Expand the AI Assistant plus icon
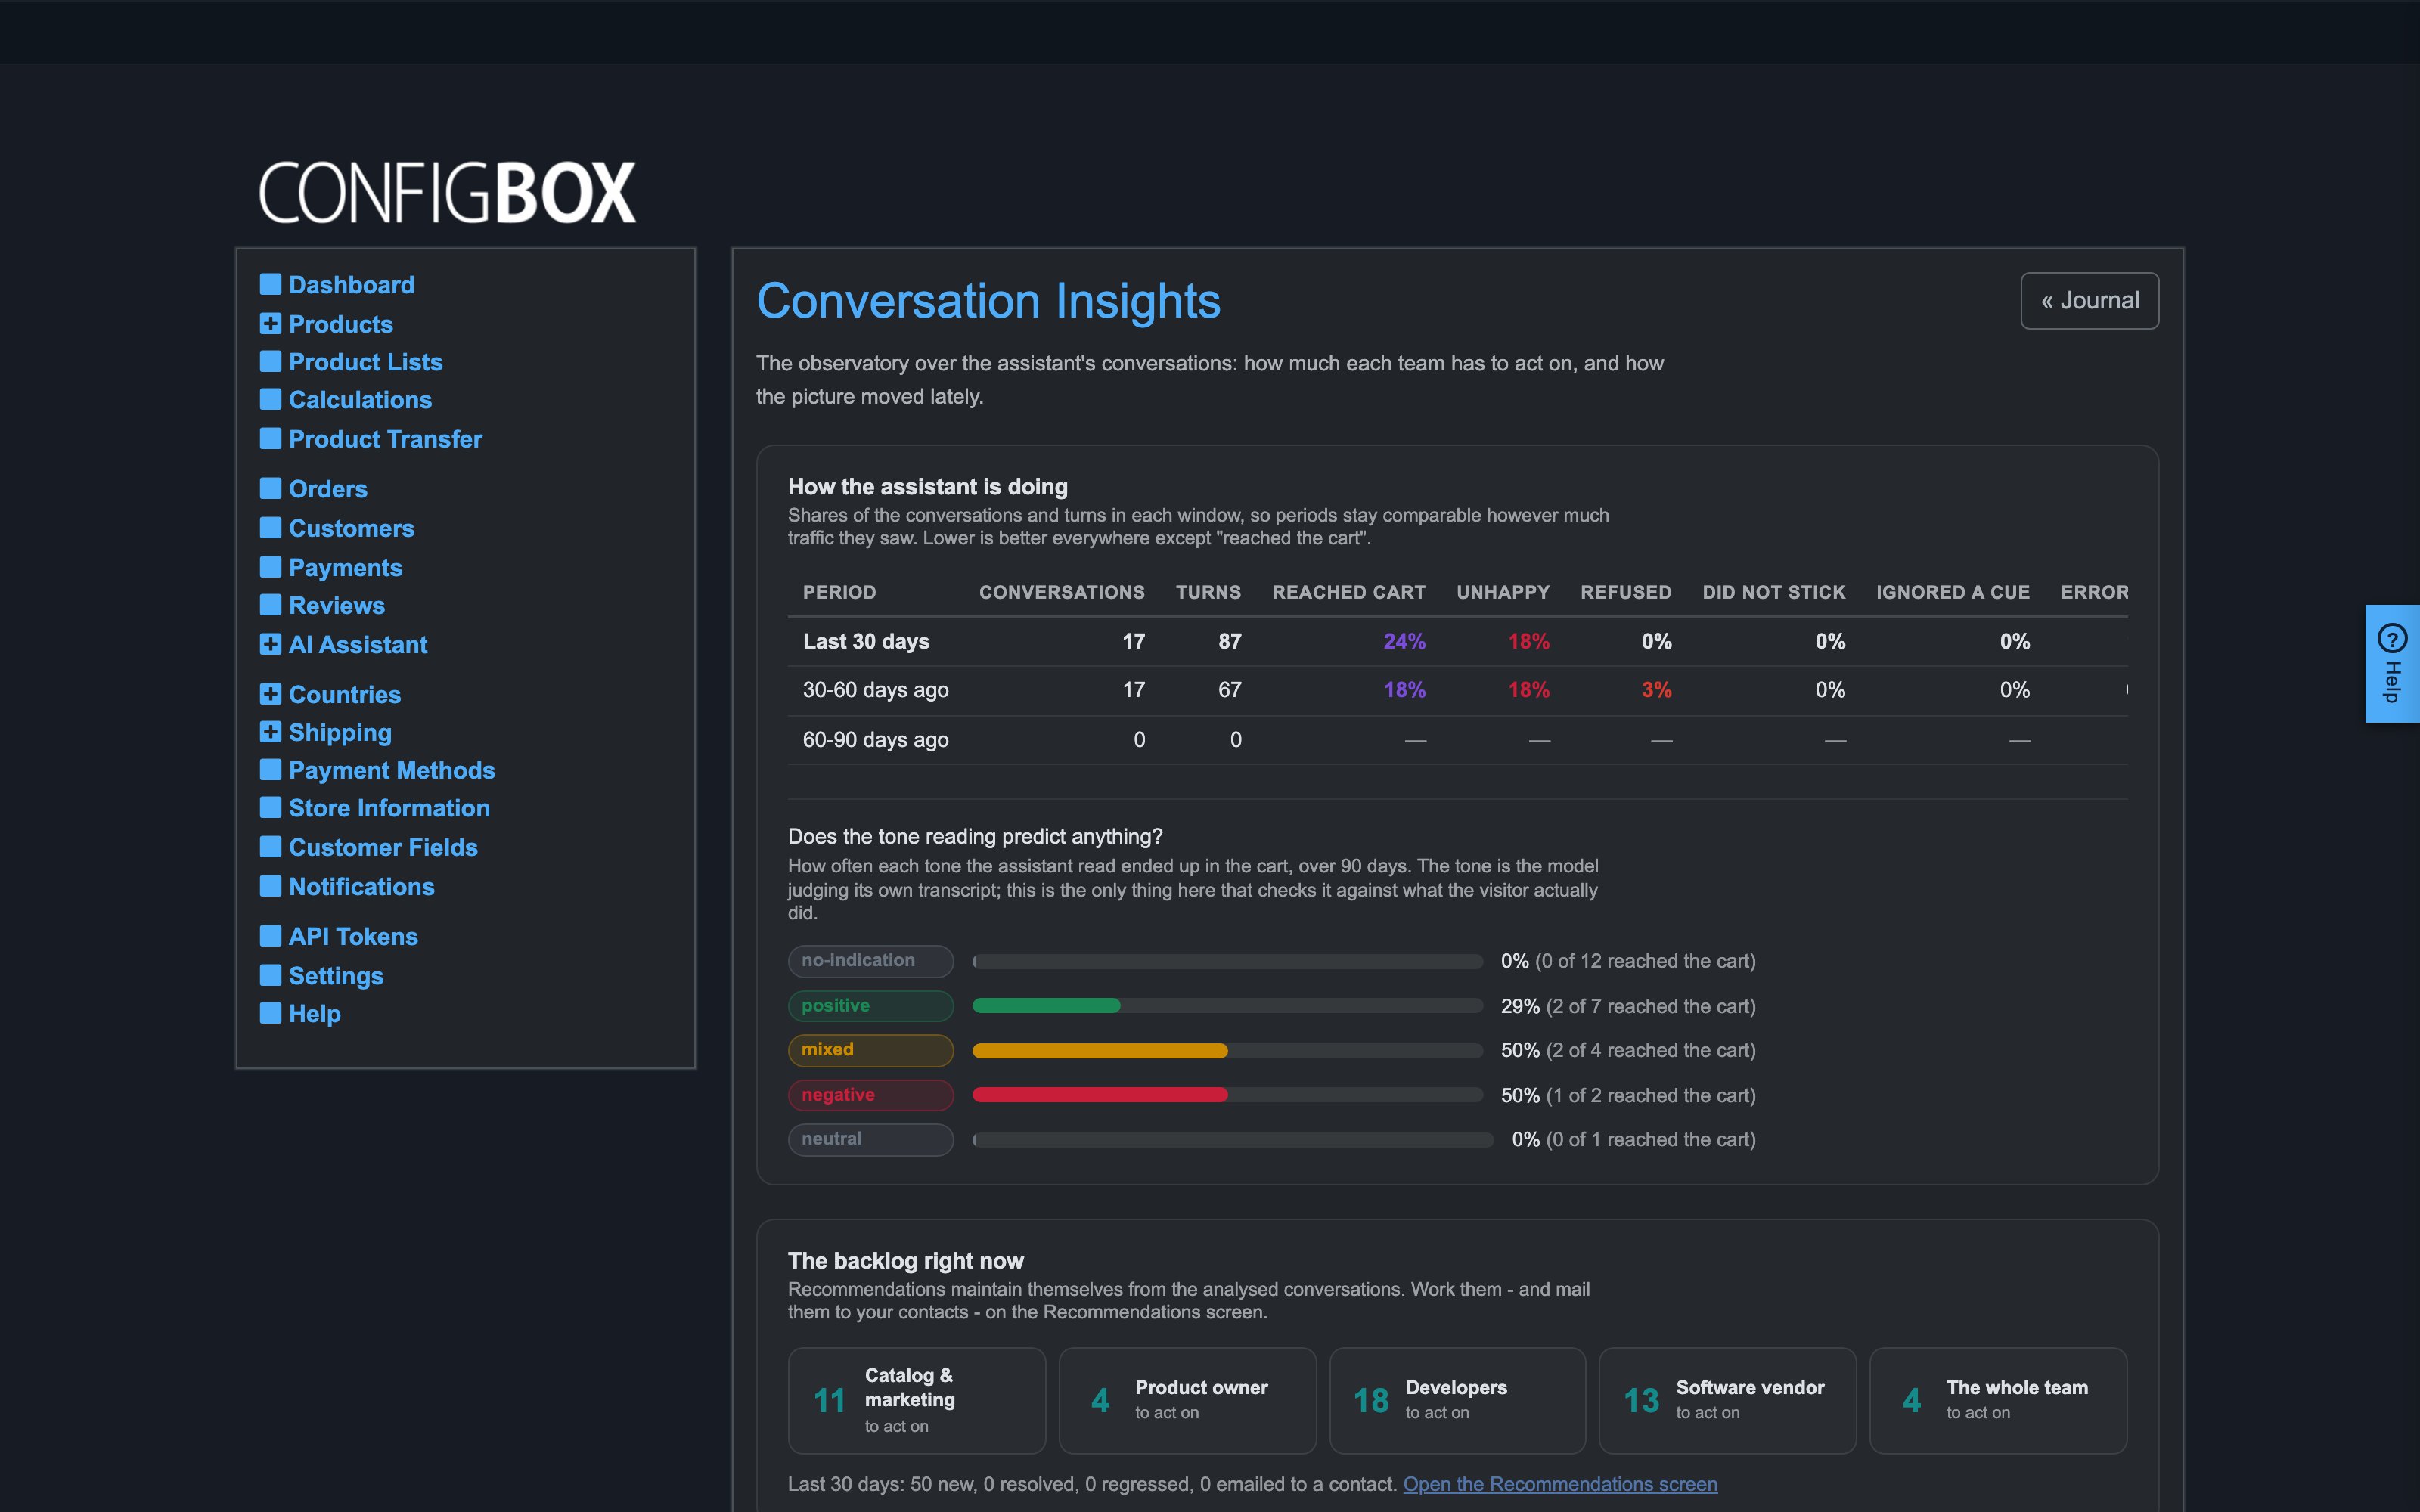 coord(270,645)
